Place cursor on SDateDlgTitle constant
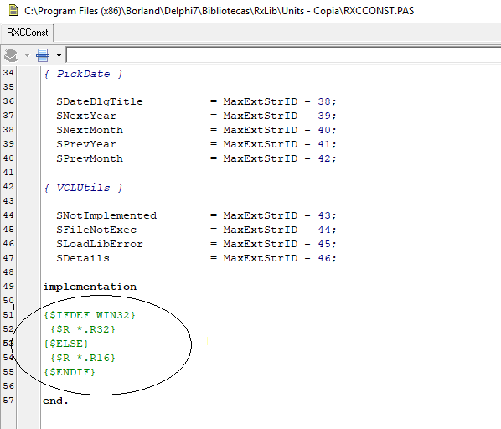 tap(100, 101)
